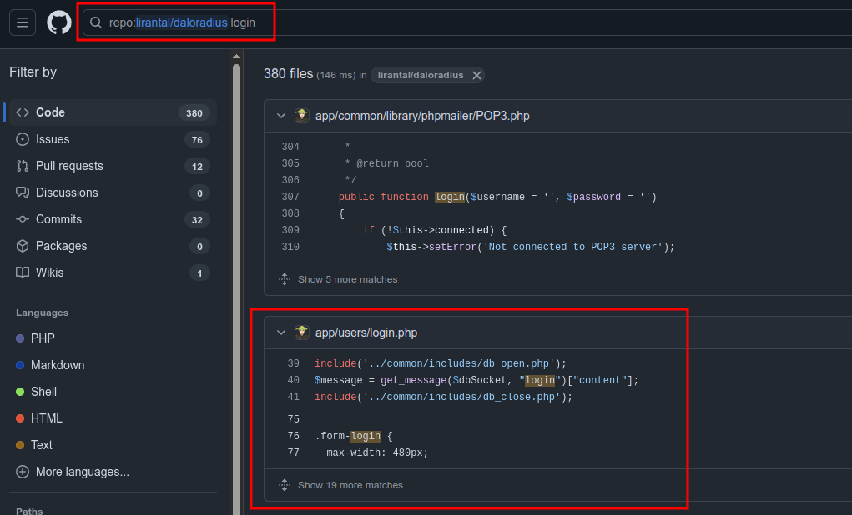Filter by PHP language
Image resolution: width=852 pixels, height=515 pixels.
(x=43, y=338)
